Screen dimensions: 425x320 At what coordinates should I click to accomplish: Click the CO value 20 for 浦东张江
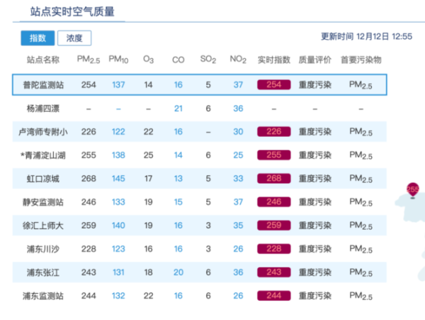click(178, 272)
